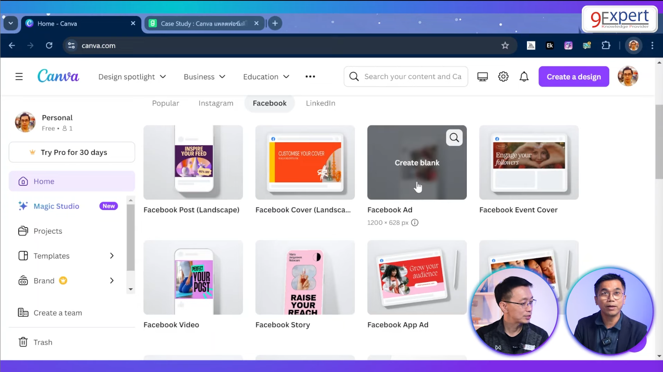Image resolution: width=663 pixels, height=372 pixels.
Task: Preview Facebook Ad with the magnifier icon
Action: pos(454,137)
